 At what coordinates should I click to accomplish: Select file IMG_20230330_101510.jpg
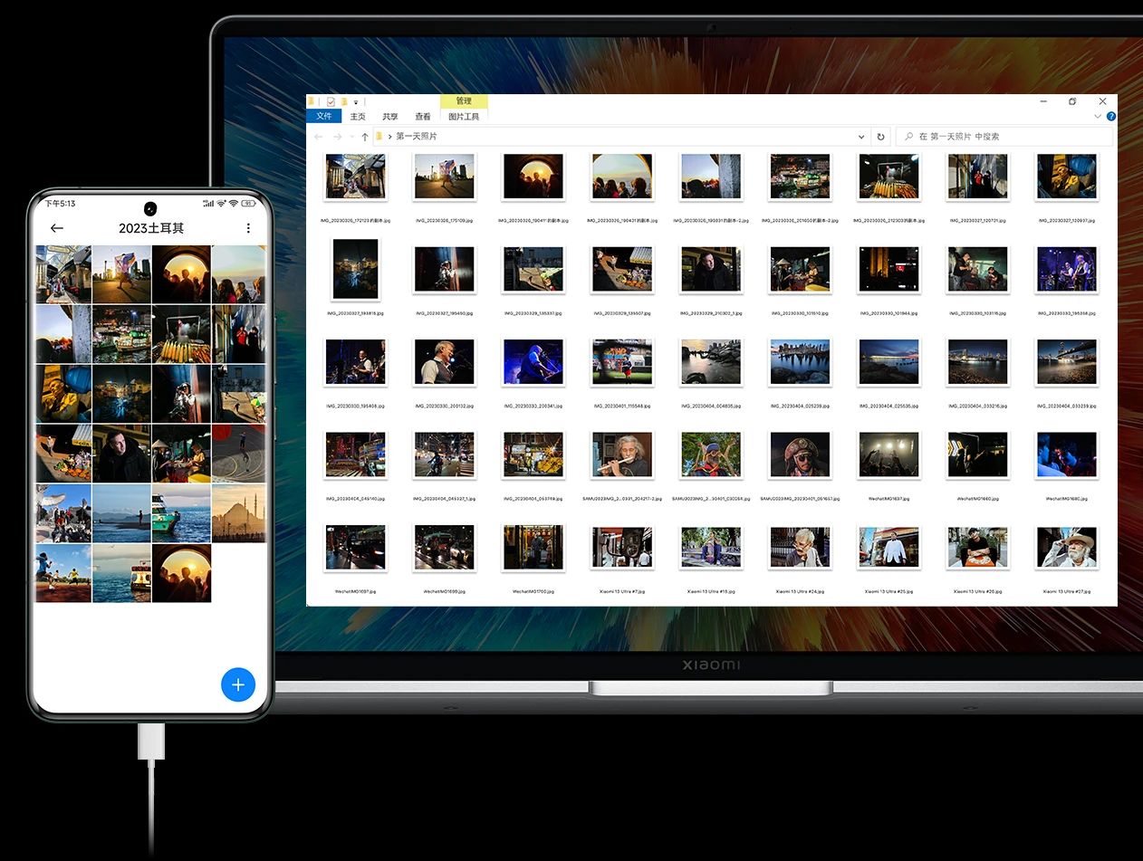point(800,269)
